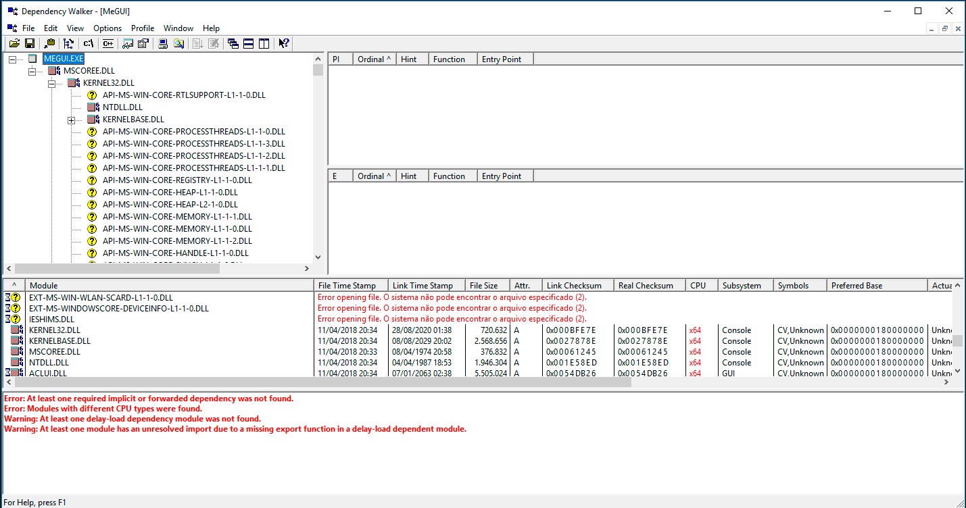Open the View menu
The width and height of the screenshot is (966, 508).
tap(76, 28)
